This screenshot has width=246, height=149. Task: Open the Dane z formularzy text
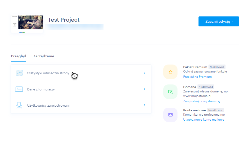41,89
